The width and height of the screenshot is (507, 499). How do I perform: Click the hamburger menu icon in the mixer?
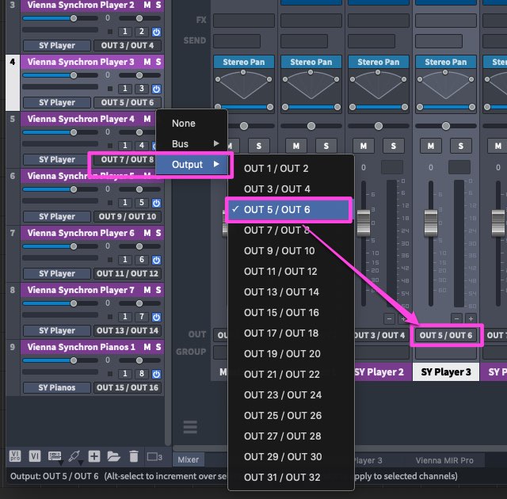190,427
